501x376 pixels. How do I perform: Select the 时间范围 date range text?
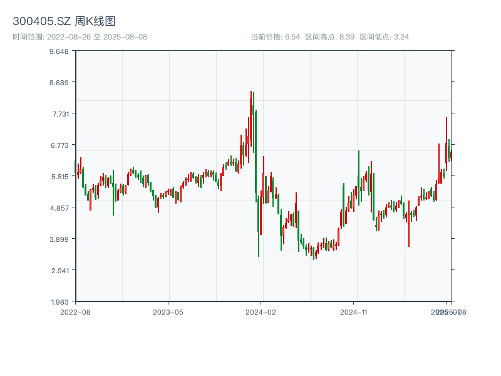[80, 37]
